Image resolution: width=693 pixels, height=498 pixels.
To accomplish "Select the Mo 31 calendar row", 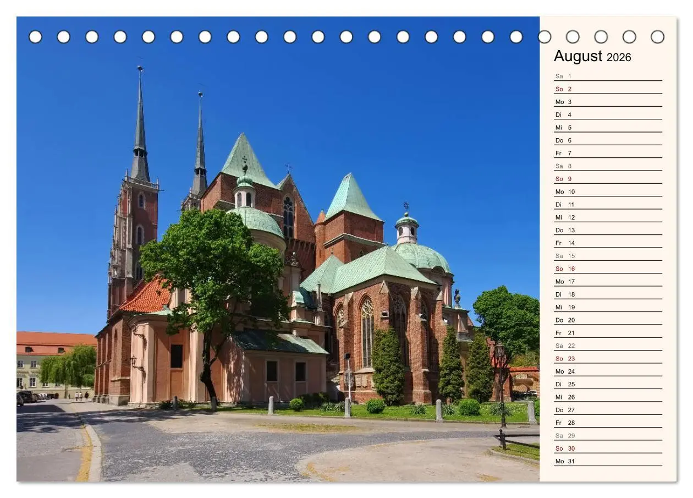I will click(608, 461).
